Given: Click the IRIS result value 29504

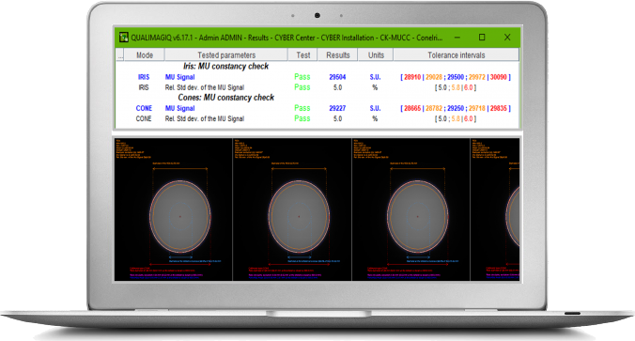Looking at the screenshot, I should (x=337, y=77).
